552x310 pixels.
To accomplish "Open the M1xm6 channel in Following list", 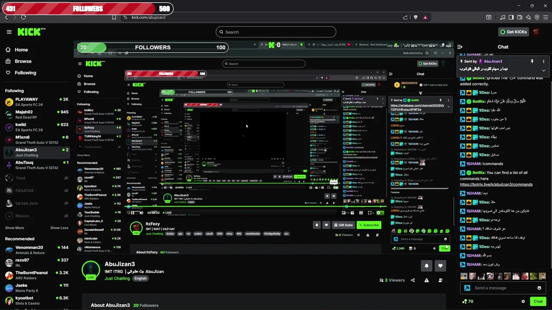I will click(36, 140).
